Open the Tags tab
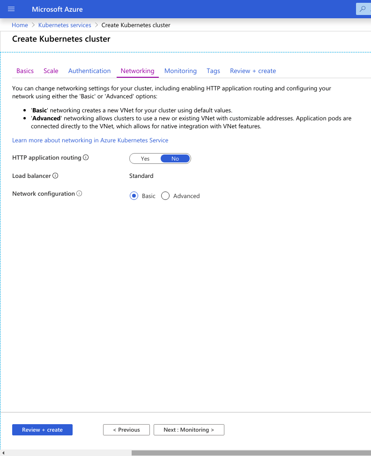This screenshot has height=456, width=371. [213, 71]
